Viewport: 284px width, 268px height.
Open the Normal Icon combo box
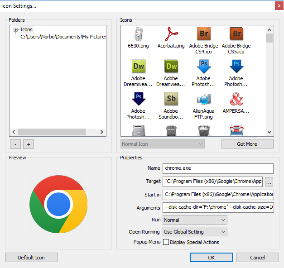pyautogui.click(x=163, y=144)
